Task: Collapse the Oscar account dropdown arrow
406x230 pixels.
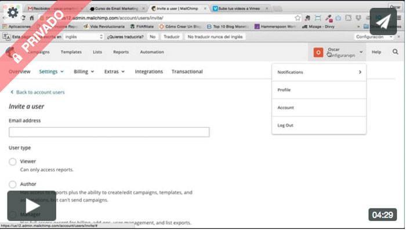Action: 361,52
